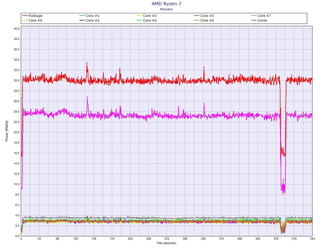Screen dimensions: 333x249
Task: Click the 24.0 y-axis tick label
Action: coord(16,112)
